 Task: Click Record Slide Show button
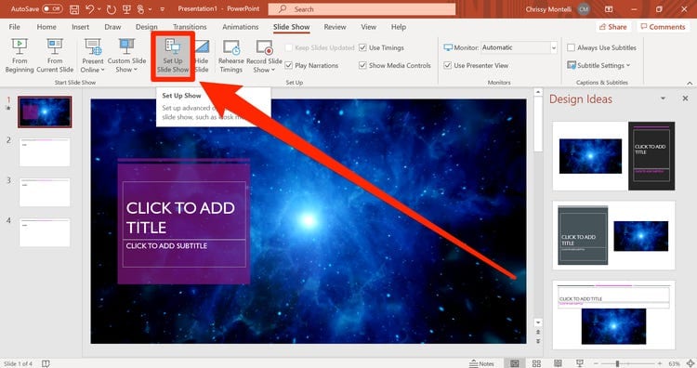264,56
